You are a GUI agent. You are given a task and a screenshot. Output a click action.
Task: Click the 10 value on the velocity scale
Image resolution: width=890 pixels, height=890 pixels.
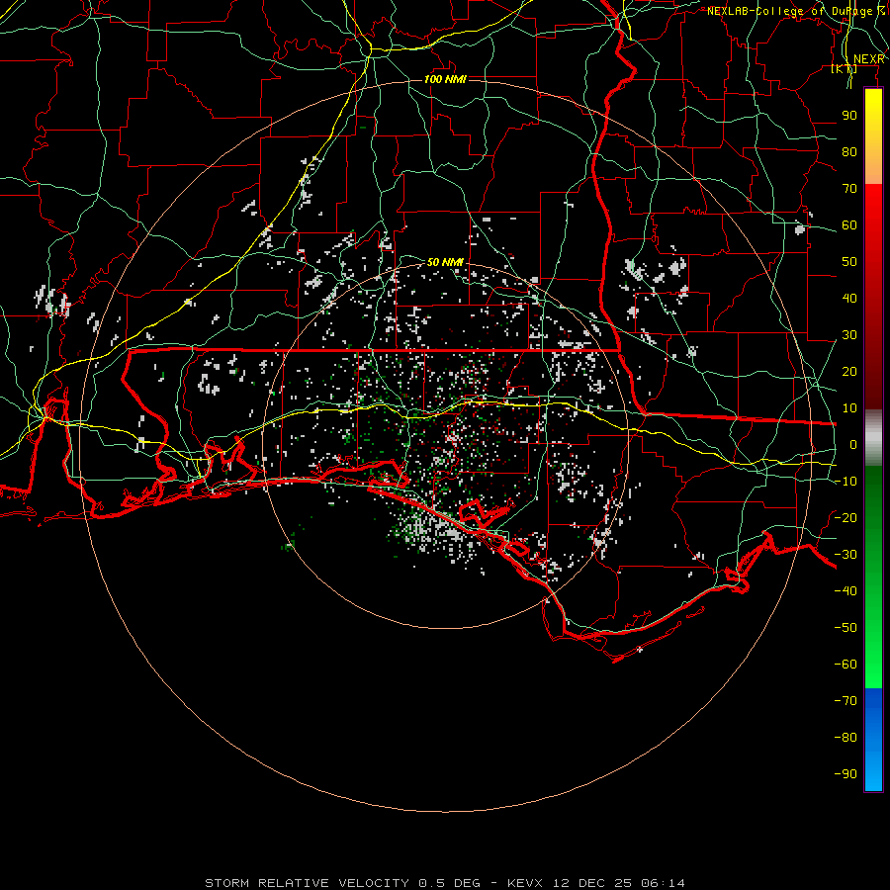849,408
